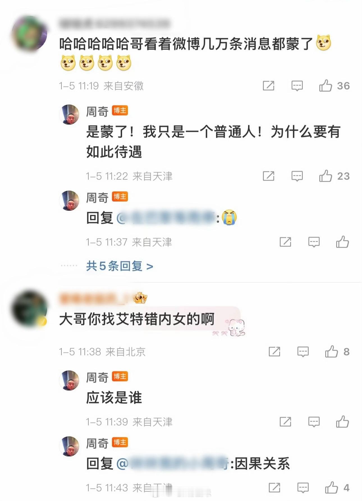
Task: Like 周奇's crying emoji reply at 11:37
Action: (342, 242)
